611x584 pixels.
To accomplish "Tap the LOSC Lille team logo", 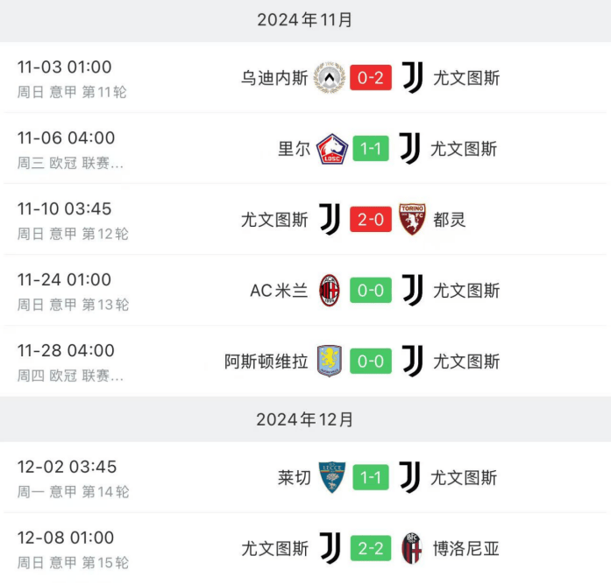I will click(332, 149).
